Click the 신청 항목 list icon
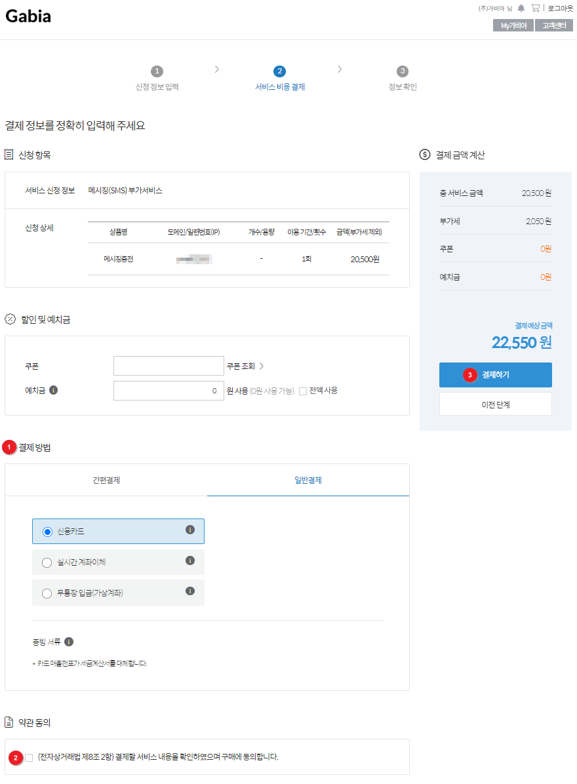 pos(9,155)
